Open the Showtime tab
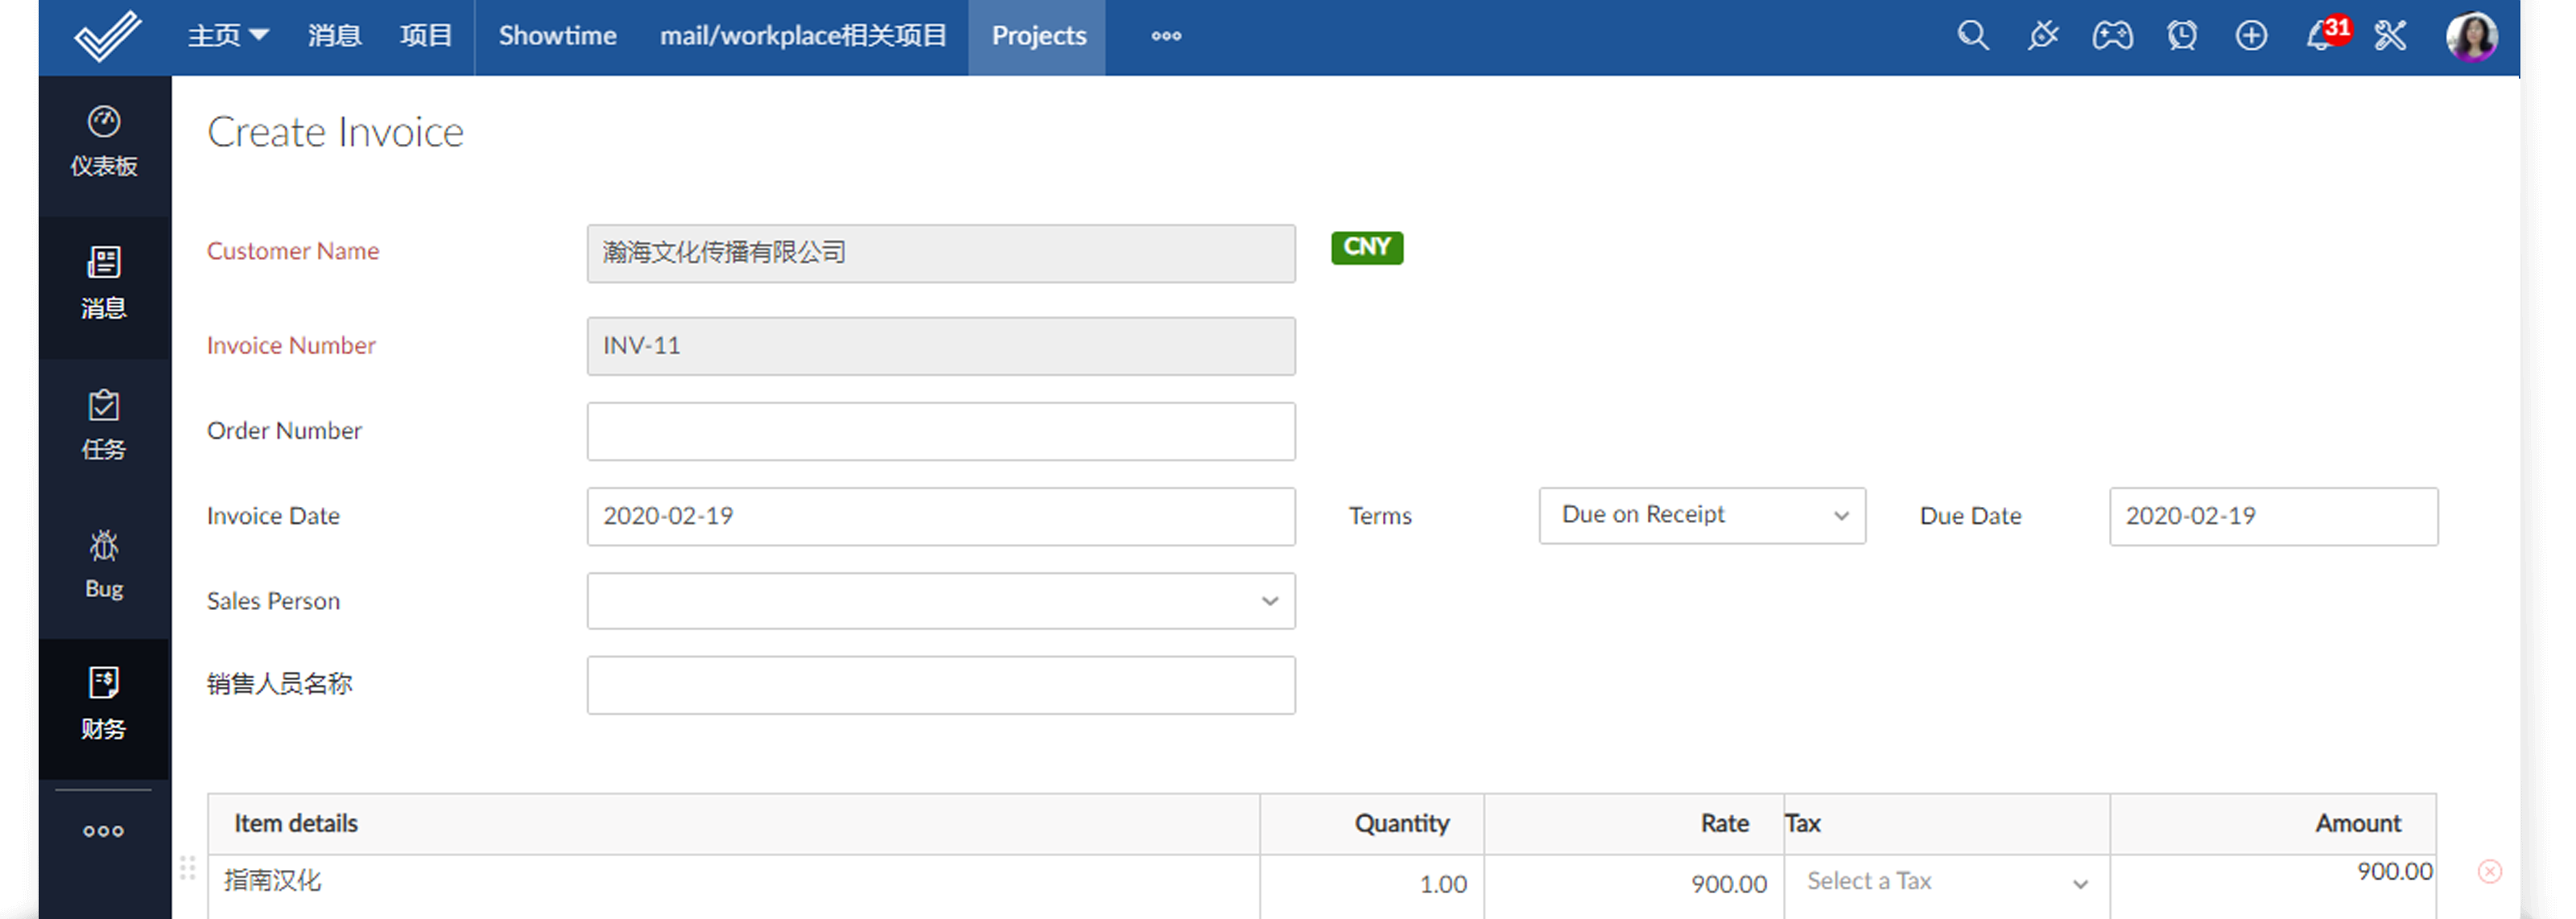Screen dimensions: 2576x919 pyautogui.click(x=557, y=36)
